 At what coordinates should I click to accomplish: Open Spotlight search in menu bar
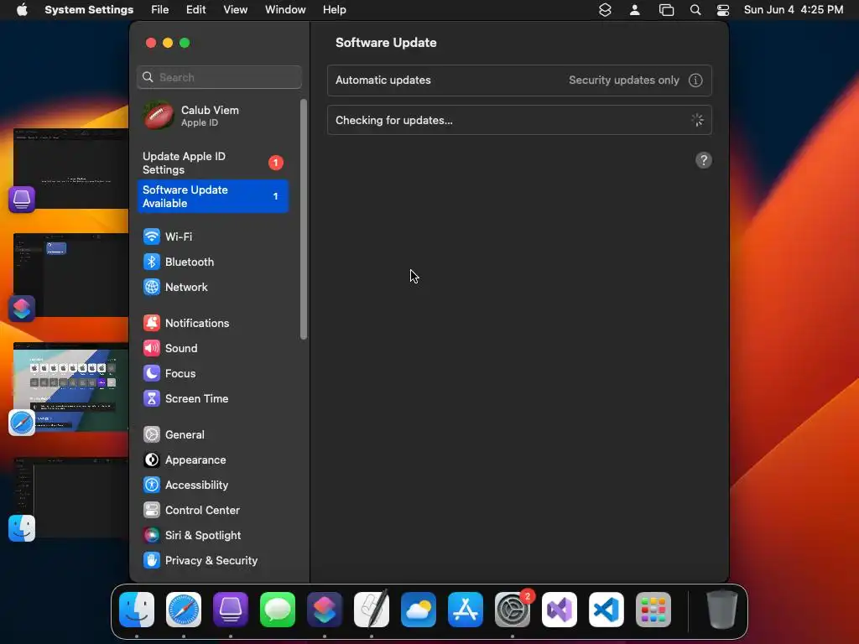pos(695,10)
